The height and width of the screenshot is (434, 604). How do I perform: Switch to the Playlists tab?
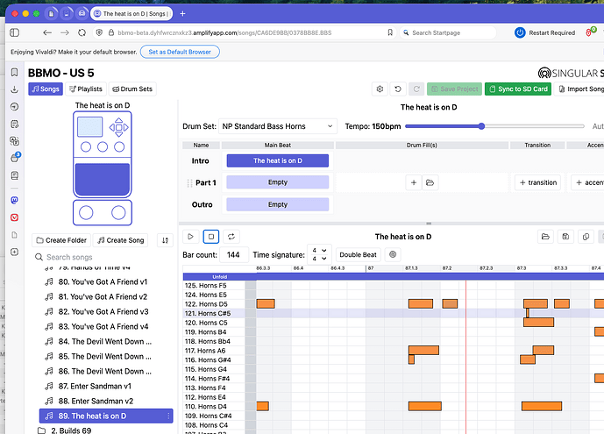pyautogui.click(x=86, y=89)
